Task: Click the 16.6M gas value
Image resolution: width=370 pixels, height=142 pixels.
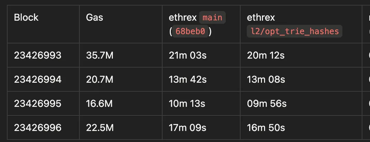Action: (x=99, y=104)
